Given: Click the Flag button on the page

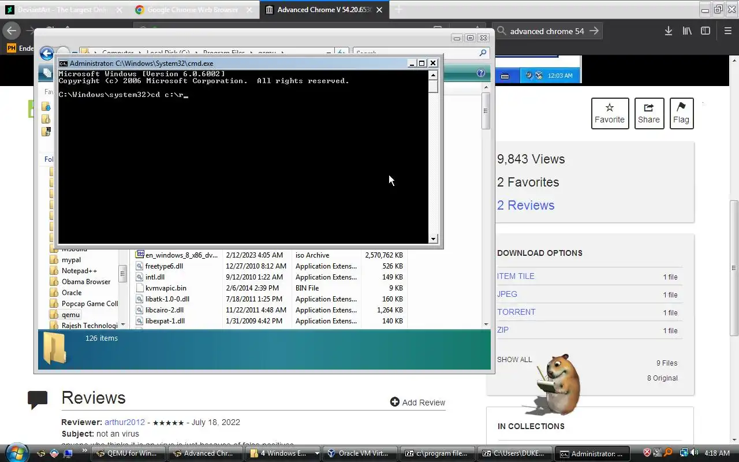Looking at the screenshot, I should [x=681, y=113].
